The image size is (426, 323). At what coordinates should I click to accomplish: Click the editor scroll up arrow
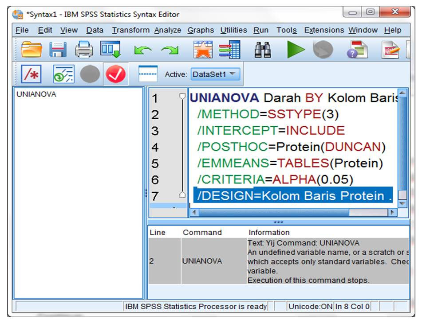tap(402, 93)
